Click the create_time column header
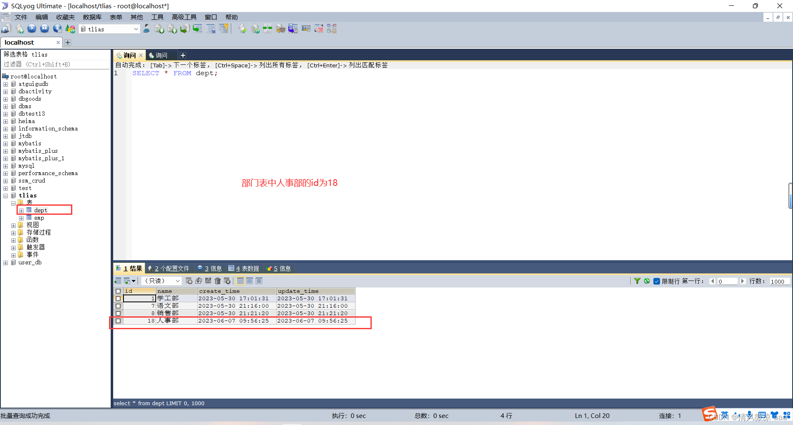This screenshot has width=793, height=425. (x=237, y=291)
